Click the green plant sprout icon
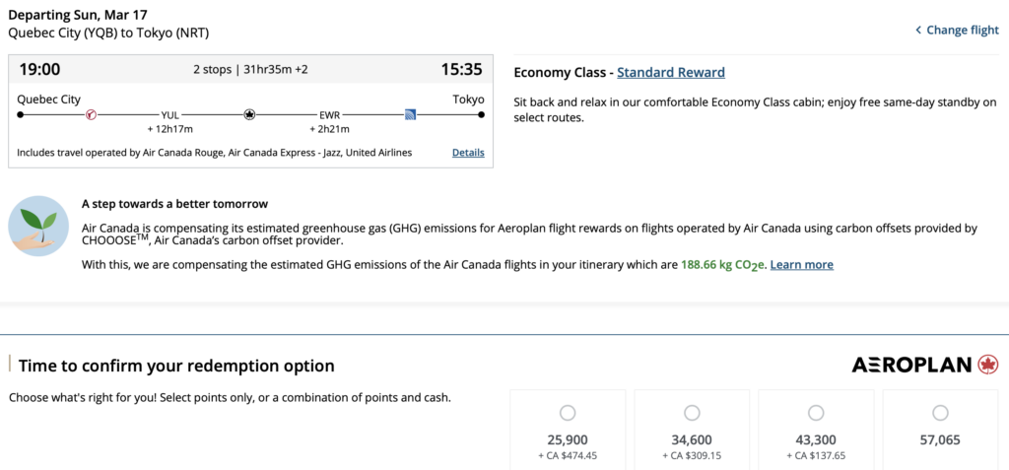 point(38,227)
